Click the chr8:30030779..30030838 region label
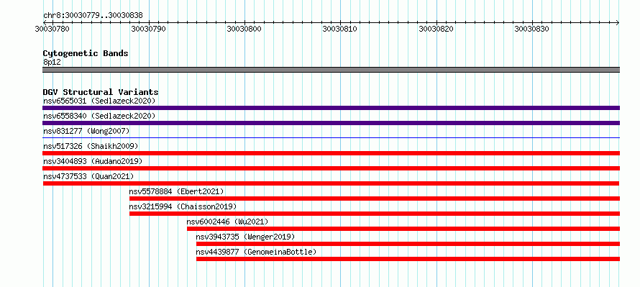This screenshot has height=287, width=640. pyautogui.click(x=93, y=16)
